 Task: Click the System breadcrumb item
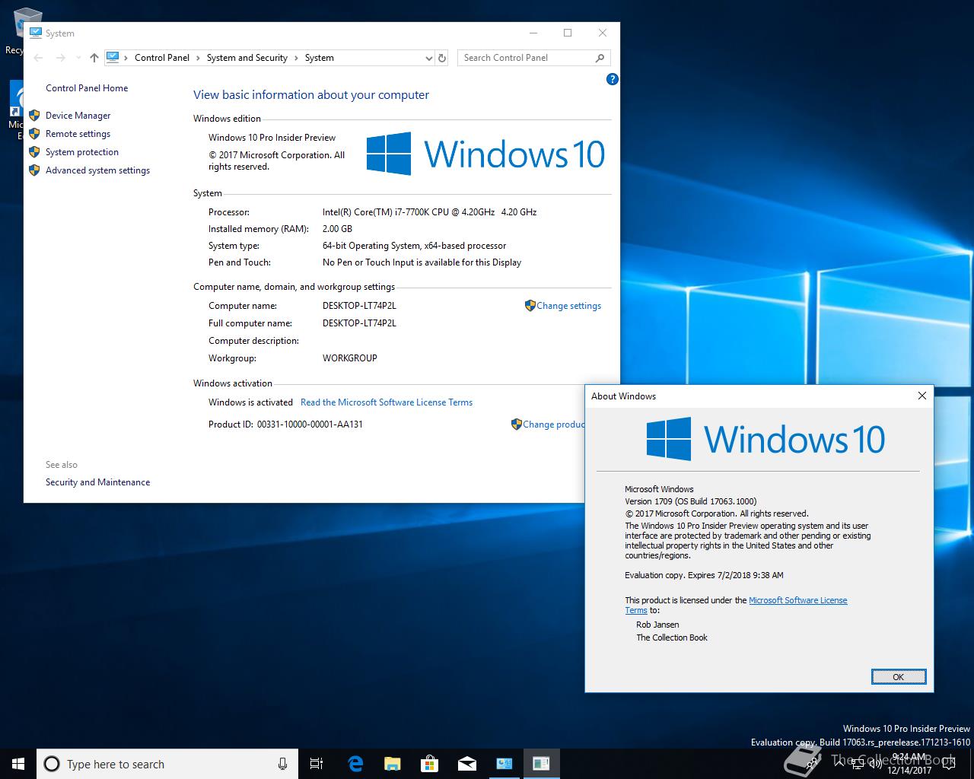[320, 58]
